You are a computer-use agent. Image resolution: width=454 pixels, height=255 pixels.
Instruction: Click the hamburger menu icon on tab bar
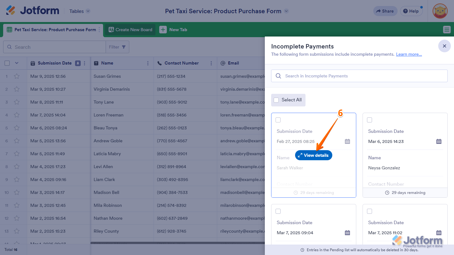[x=447, y=30]
